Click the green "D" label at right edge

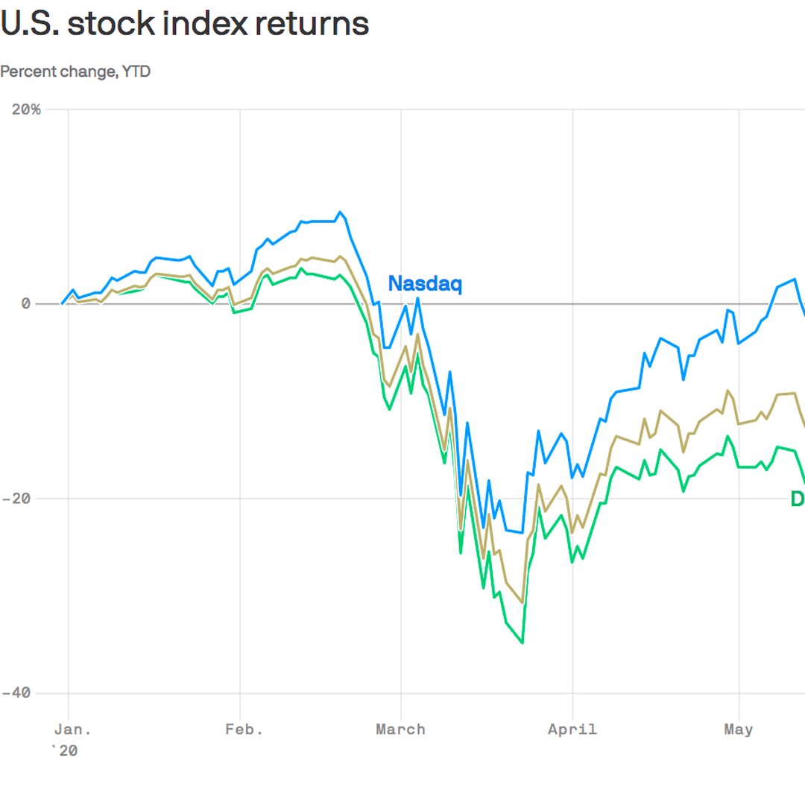point(797,499)
